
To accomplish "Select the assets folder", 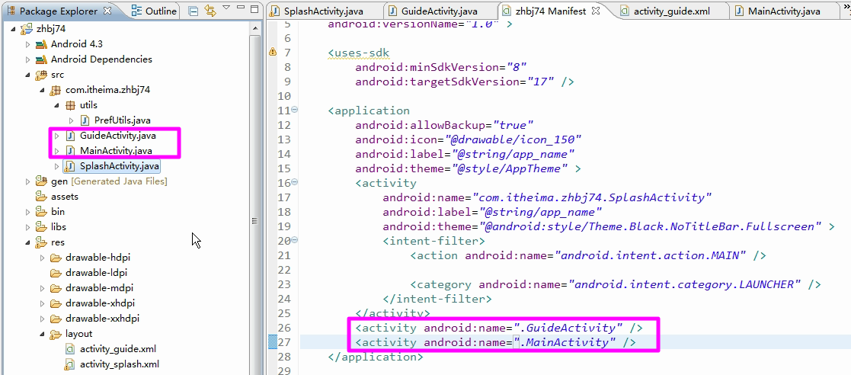I will click(65, 196).
